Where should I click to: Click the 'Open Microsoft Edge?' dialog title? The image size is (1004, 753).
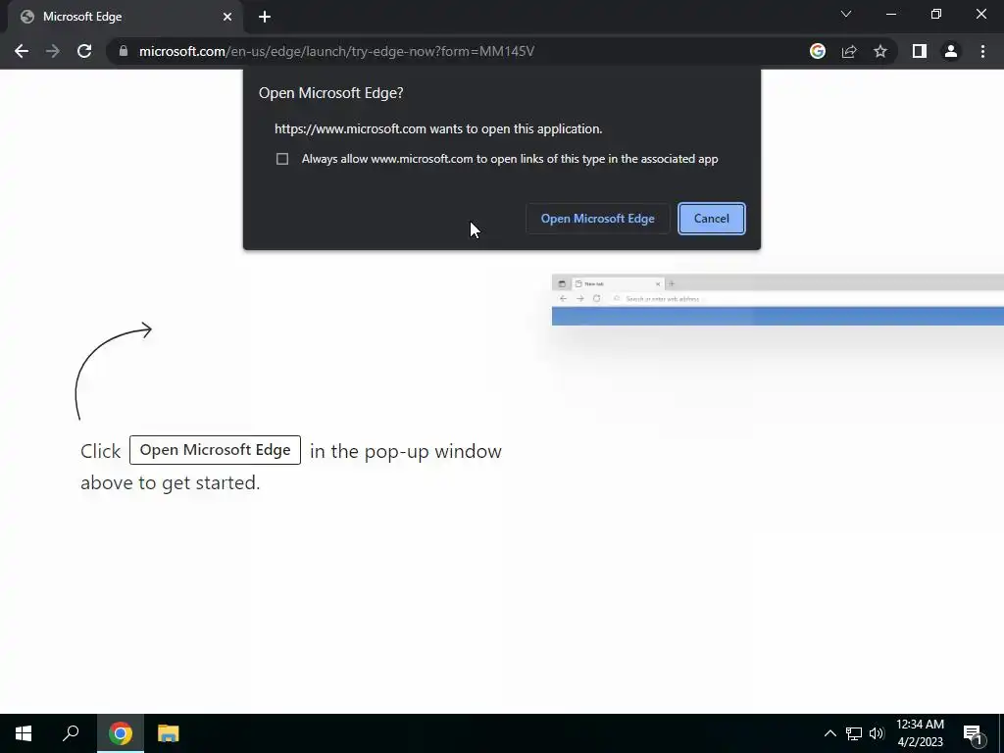click(x=331, y=93)
